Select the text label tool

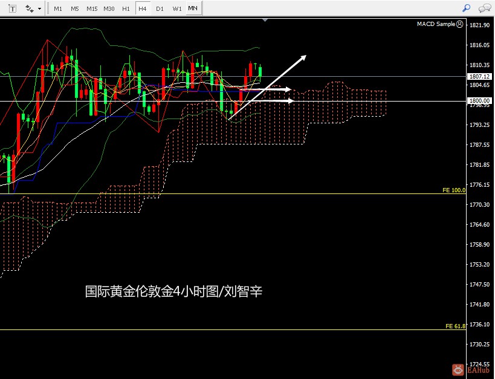12,8
